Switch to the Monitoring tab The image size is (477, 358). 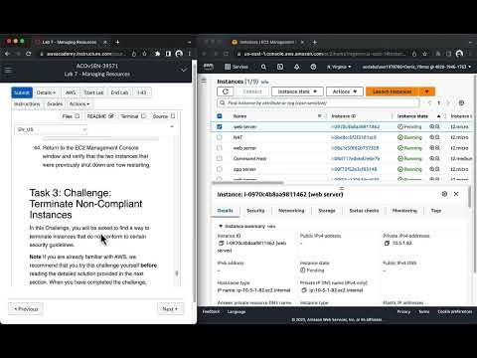[404, 211]
